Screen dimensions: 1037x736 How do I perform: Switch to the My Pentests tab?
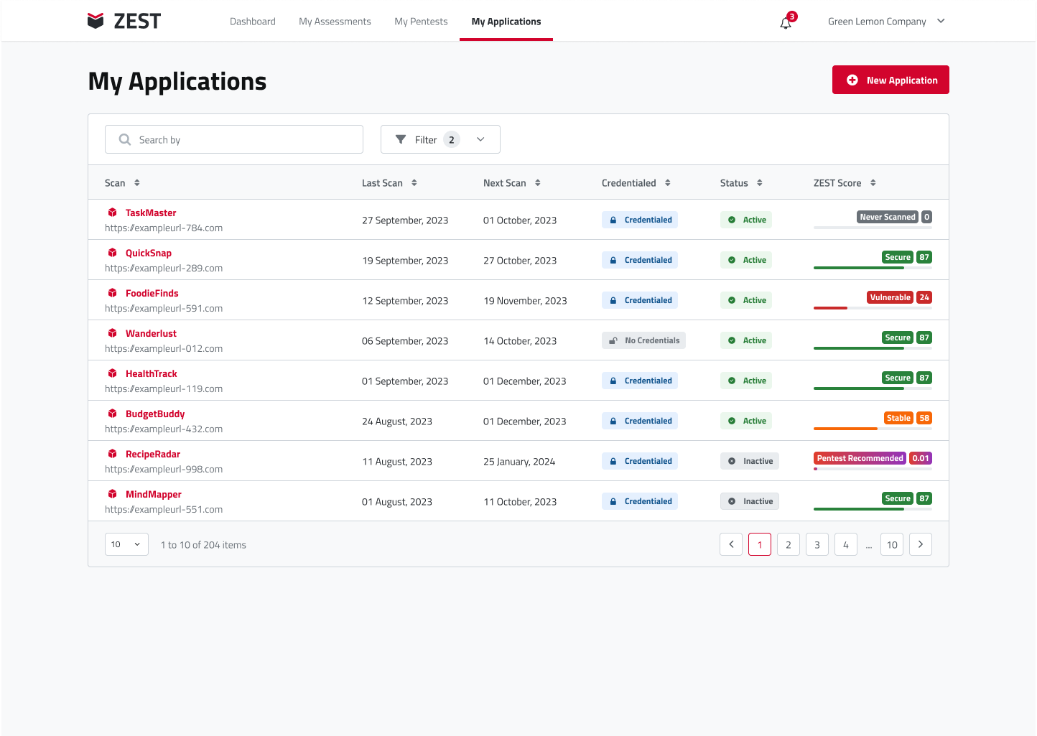[x=421, y=22]
